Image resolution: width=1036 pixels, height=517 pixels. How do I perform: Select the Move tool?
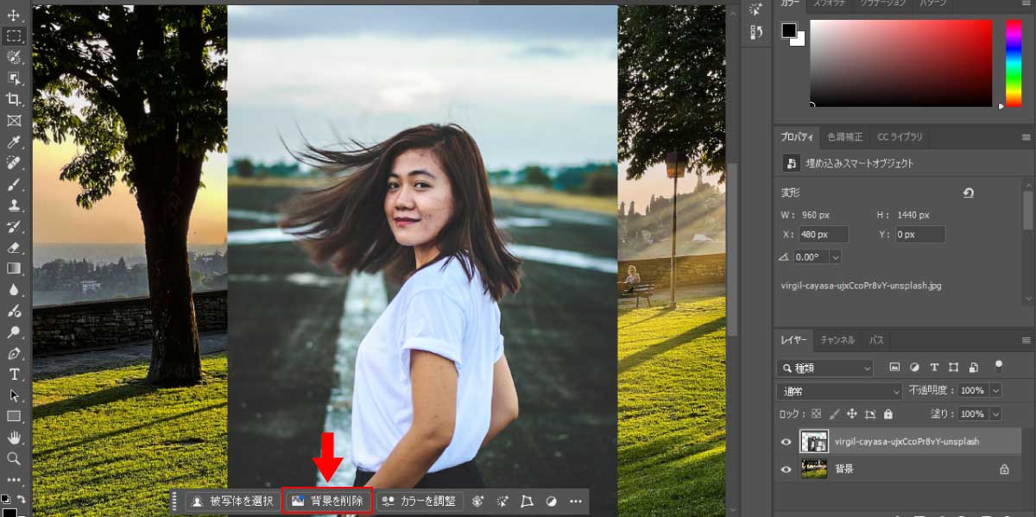coord(14,15)
